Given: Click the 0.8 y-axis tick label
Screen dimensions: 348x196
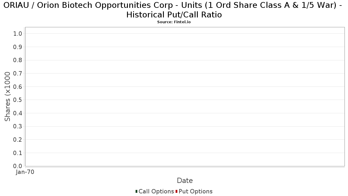Looking at the screenshot, I should coord(18,60).
